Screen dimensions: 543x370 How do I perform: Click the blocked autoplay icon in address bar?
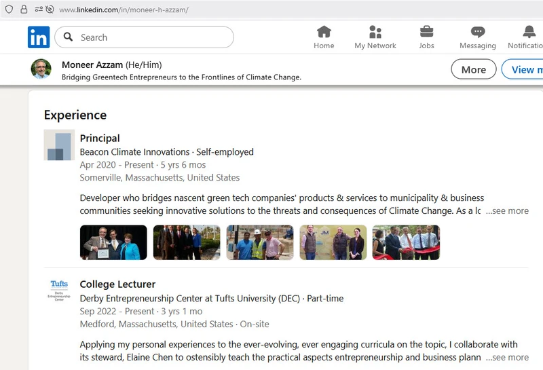pyautogui.click(x=50, y=10)
